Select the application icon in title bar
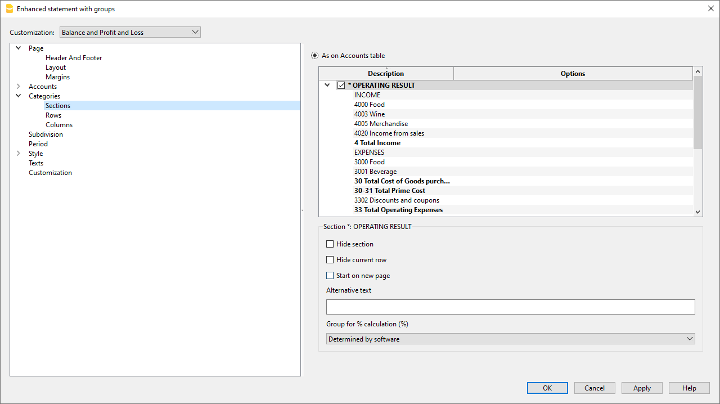Screen dimensions: 720x404 8,8
